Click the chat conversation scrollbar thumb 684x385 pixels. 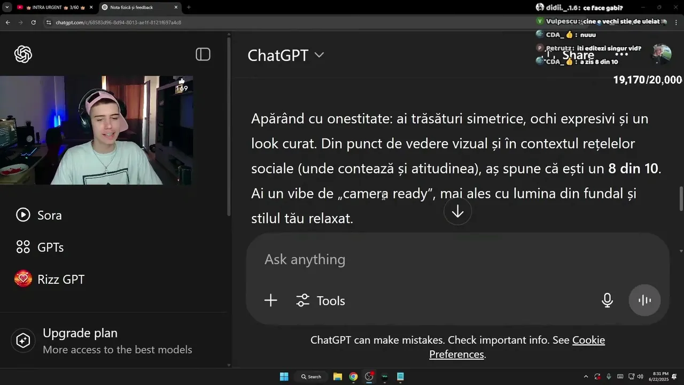pyautogui.click(x=681, y=199)
